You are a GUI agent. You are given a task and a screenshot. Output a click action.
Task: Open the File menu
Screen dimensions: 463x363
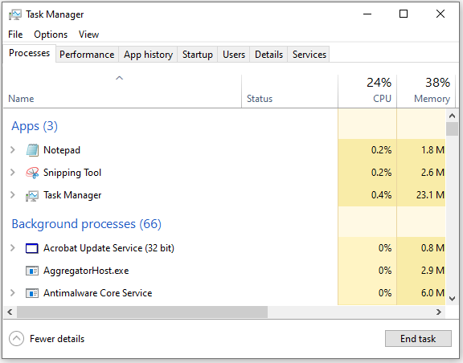[x=15, y=35]
